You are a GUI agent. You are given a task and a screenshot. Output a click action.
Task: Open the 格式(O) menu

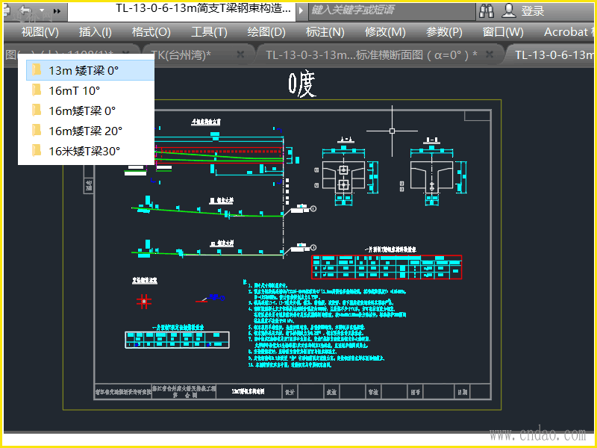pyautogui.click(x=151, y=32)
